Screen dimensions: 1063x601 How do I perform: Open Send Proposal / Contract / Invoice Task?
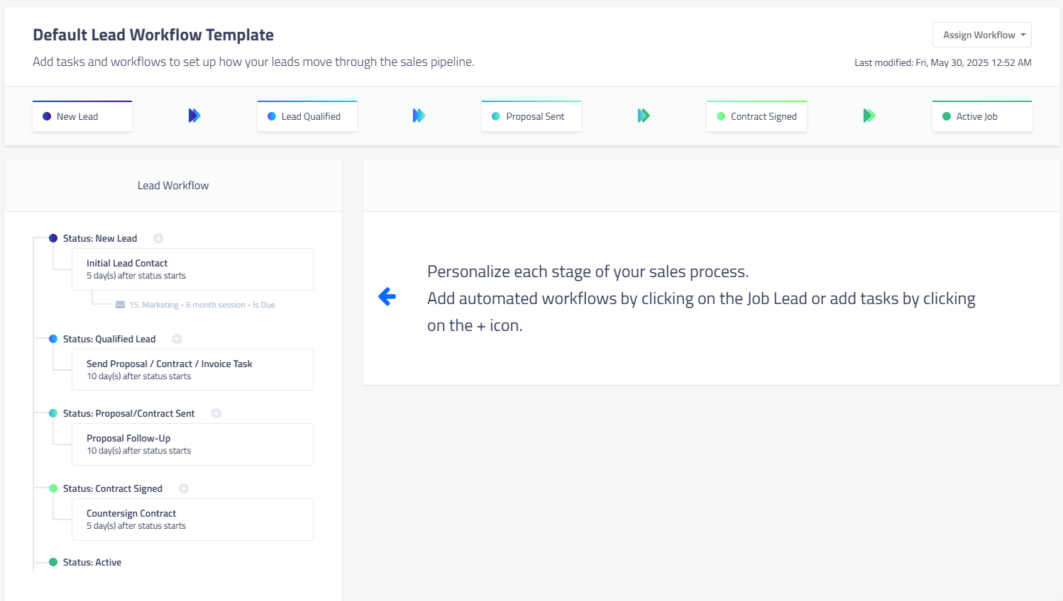click(x=192, y=369)
